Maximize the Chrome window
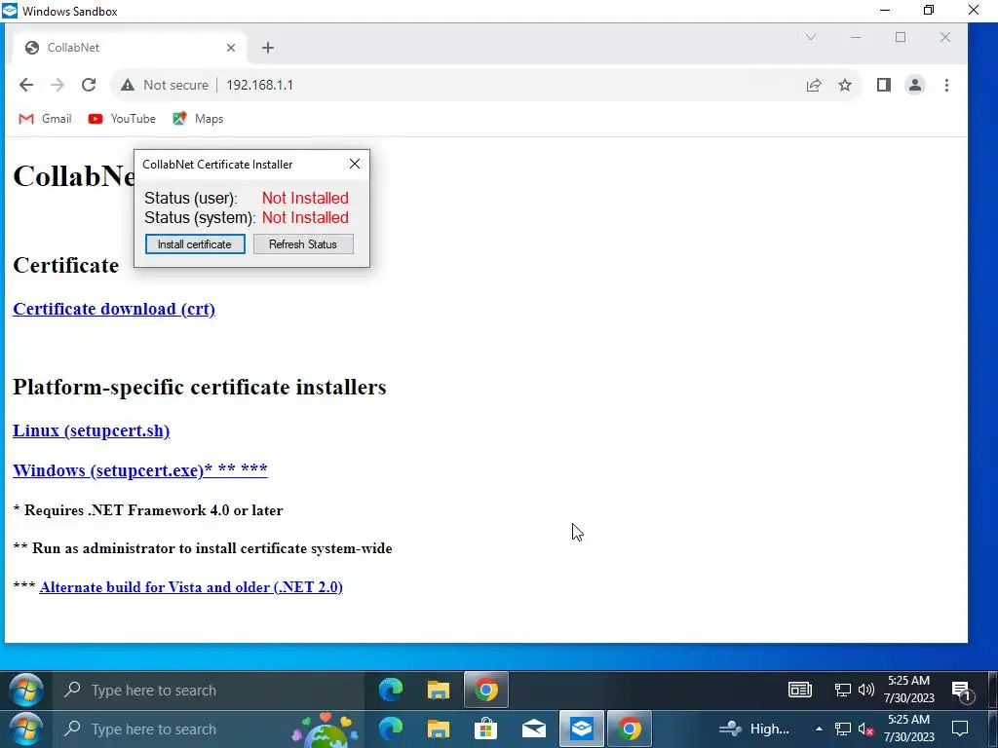The width and height of the screenshot is (998, 748). (x=900, y=38)
